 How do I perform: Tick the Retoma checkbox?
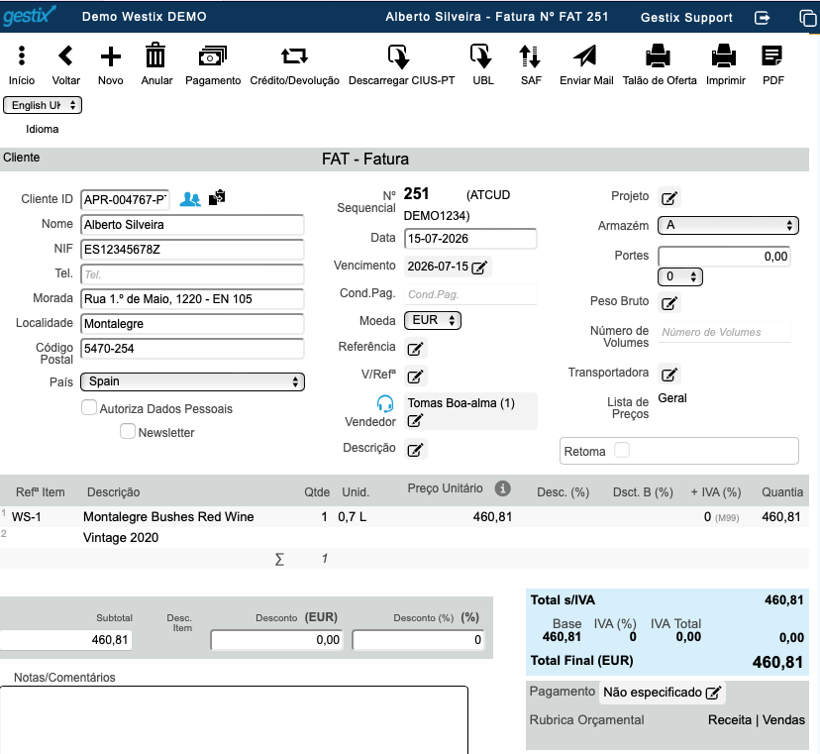(622, 450)
